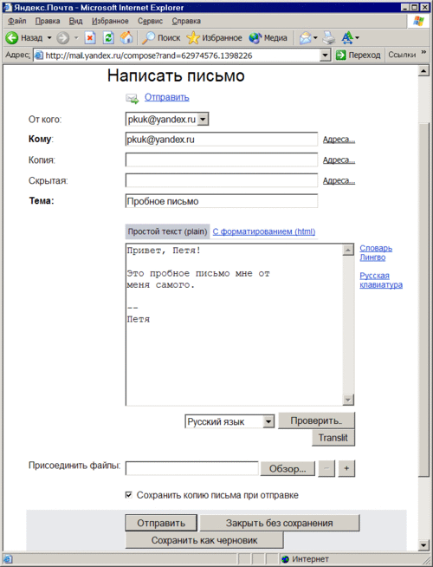Click the Отправить link at the top
The width and height of the screenshot is (433, 567).
click(x=167, y=97)
